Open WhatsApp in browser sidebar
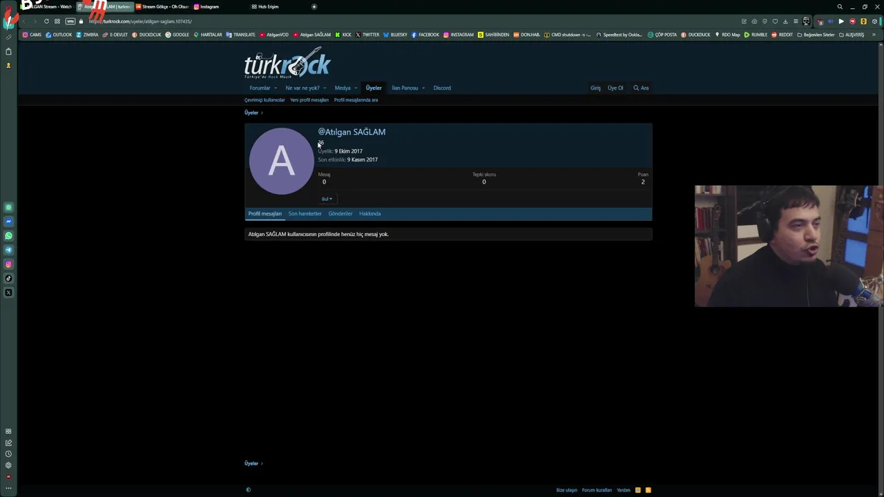The width and height of the screenshot is (884, 497). tap(8, 236)
